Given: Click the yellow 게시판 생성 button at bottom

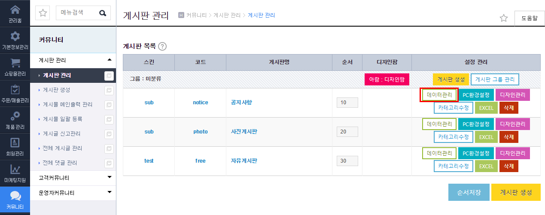Looking at the screenshot, I should [516, 192].
